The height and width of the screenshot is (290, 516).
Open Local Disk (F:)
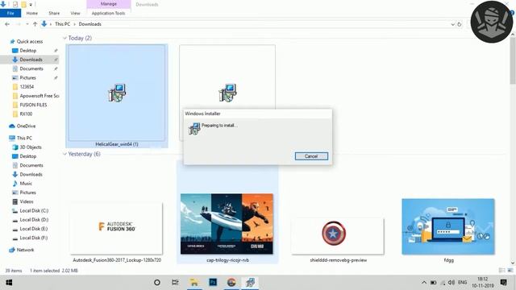pos(34,238)
